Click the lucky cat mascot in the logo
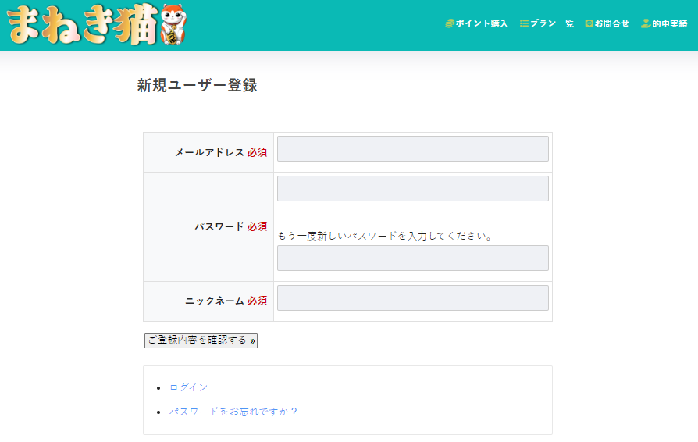The width and height of the screenshot is (698, 442). click(173, 26)
